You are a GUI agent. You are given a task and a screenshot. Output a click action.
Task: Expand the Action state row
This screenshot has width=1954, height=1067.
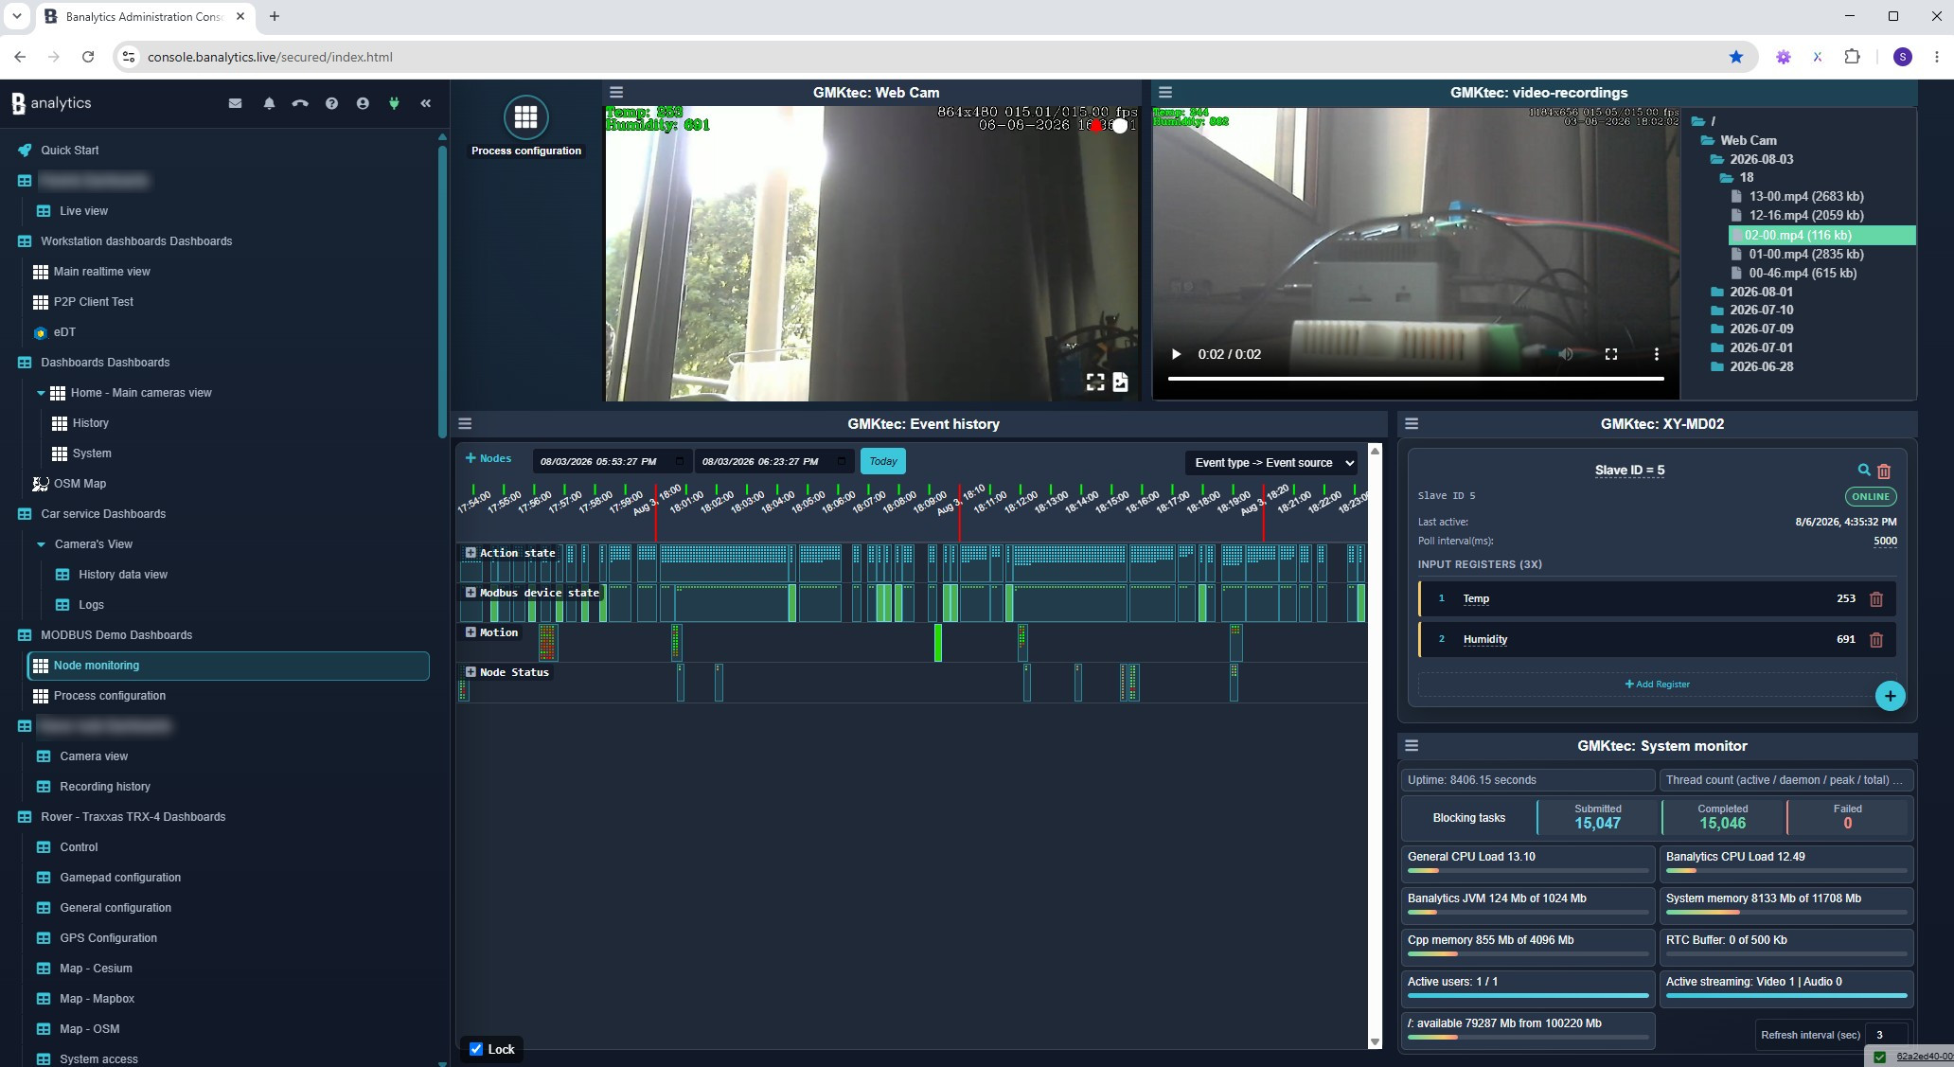(x=471, y=553)
